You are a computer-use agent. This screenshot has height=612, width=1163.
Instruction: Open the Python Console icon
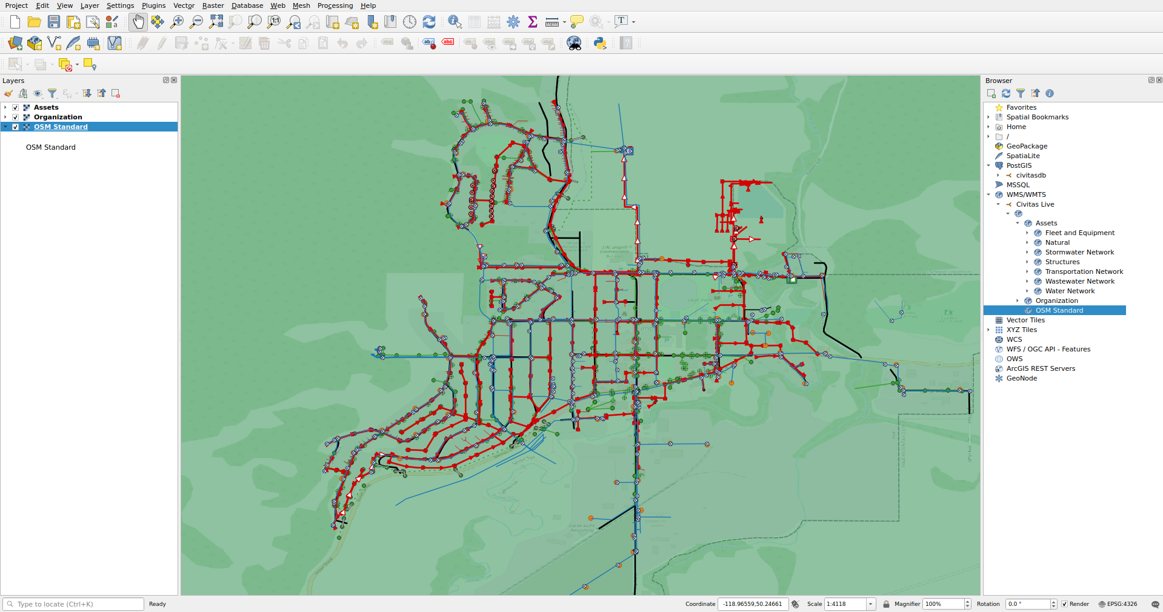pos(600,43)
